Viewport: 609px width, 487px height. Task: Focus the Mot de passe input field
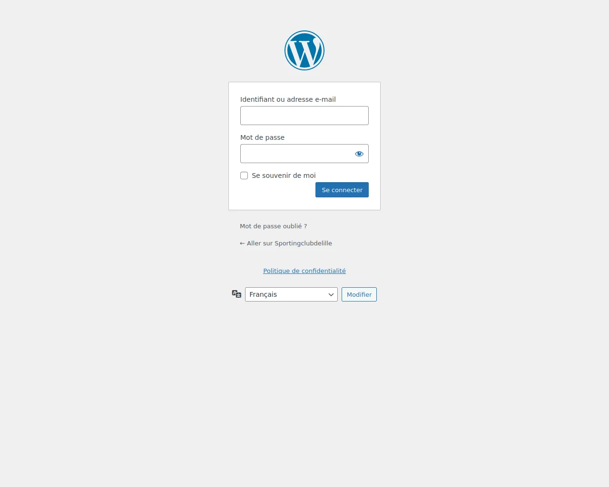(296, 154)
